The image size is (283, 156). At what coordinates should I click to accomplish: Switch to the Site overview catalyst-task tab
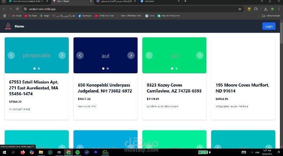(28, 1)
